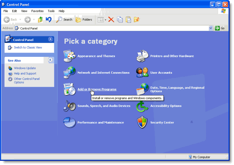Click the Security Center shield icon

(142, 122)
